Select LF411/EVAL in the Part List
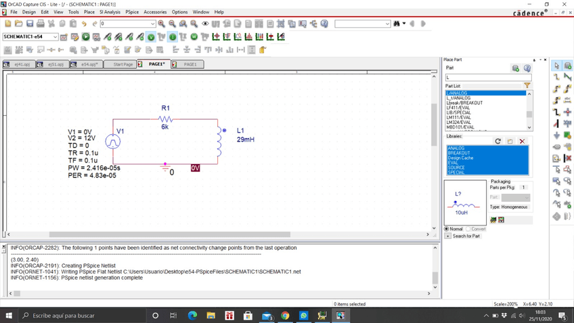Viewport: 574px width, 323px height. tap(458, 108)
